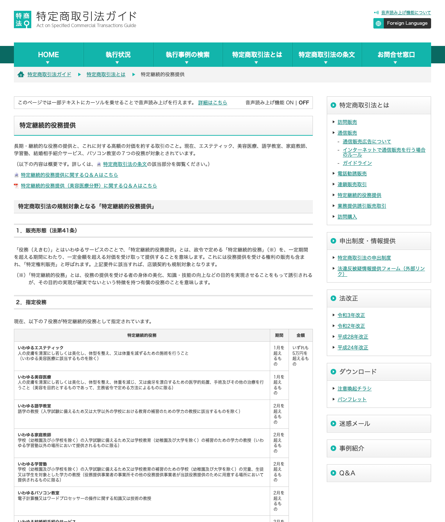Open the パンフレット download link
The width and height of the screenshot is (445, 522).
(352, 400)
